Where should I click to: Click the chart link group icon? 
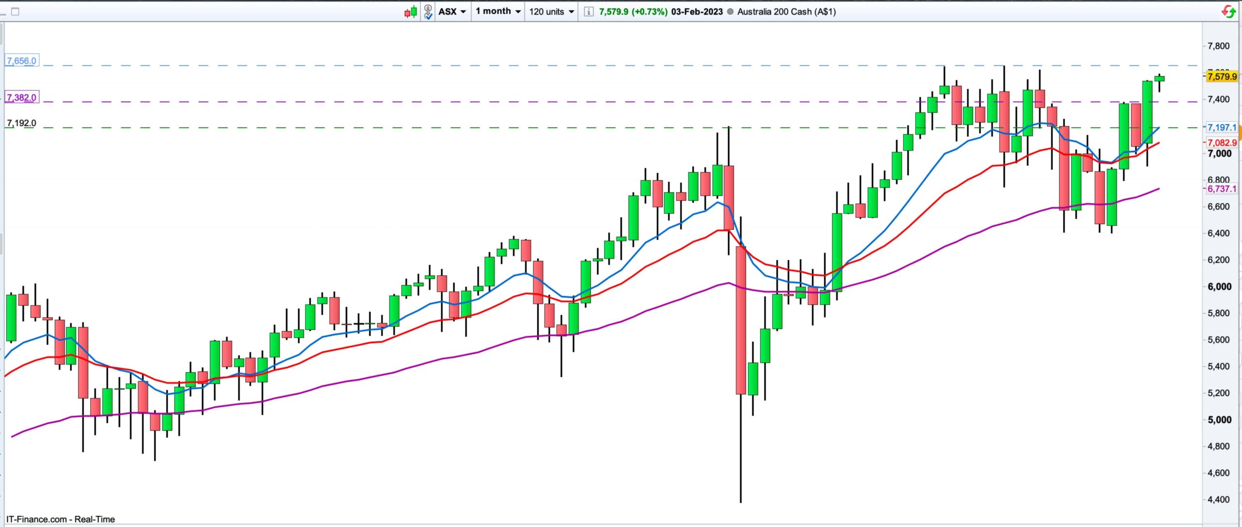click(427, 12)
